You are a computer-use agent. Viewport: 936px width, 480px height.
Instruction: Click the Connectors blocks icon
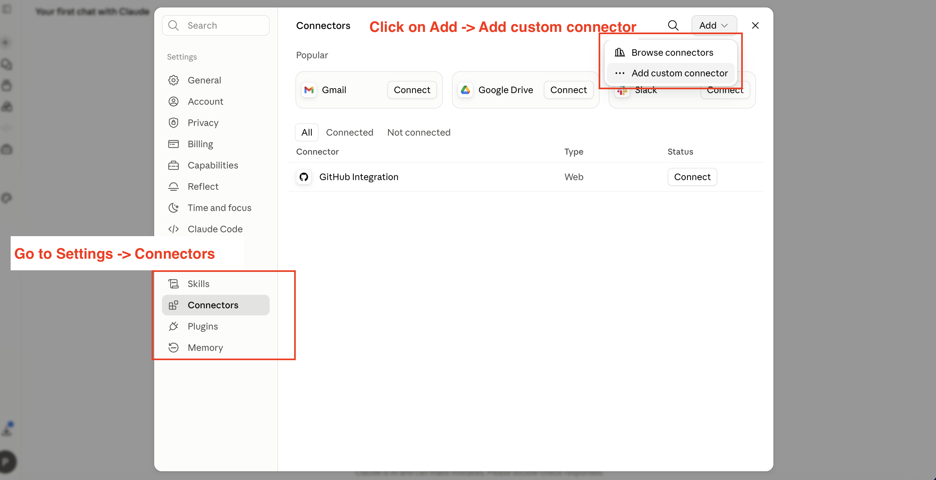[x=174, y=305]
